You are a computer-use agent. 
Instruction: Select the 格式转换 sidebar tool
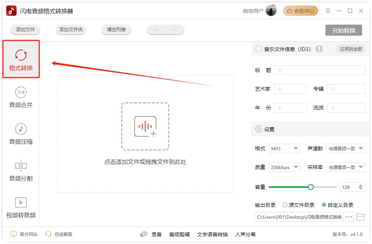(x=21, y=59)
